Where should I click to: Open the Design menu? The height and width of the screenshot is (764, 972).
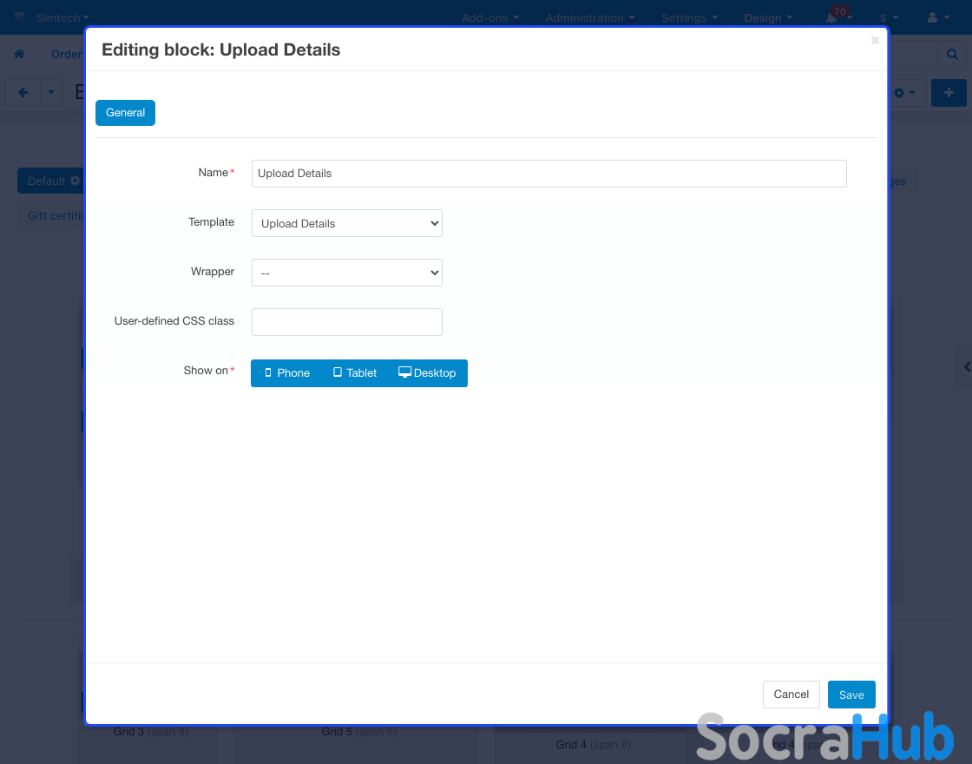point(768,18)
